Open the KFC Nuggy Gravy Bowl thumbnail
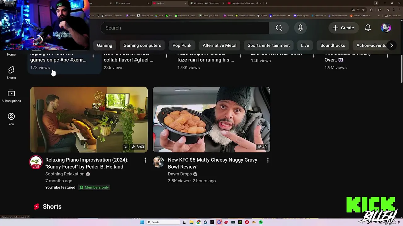This screenshot has width=403, height=226. pos(211,120)
